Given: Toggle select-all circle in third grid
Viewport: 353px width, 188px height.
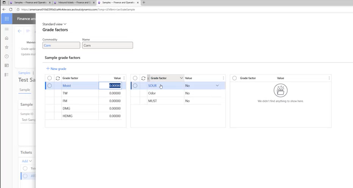Looking at the screenshot, I should tap(234, 78).
